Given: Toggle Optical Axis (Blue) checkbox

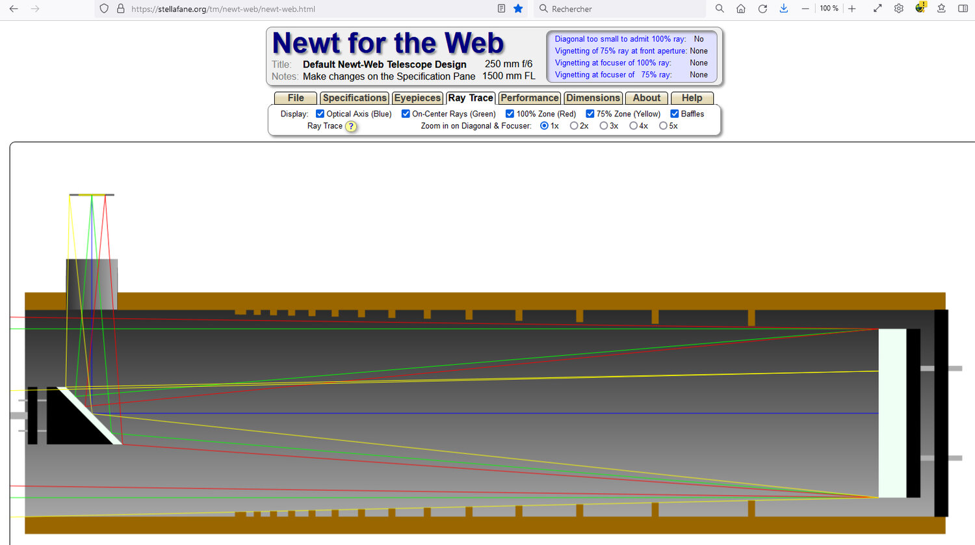Looking at the screenshot, I should (x=320, y=114).
